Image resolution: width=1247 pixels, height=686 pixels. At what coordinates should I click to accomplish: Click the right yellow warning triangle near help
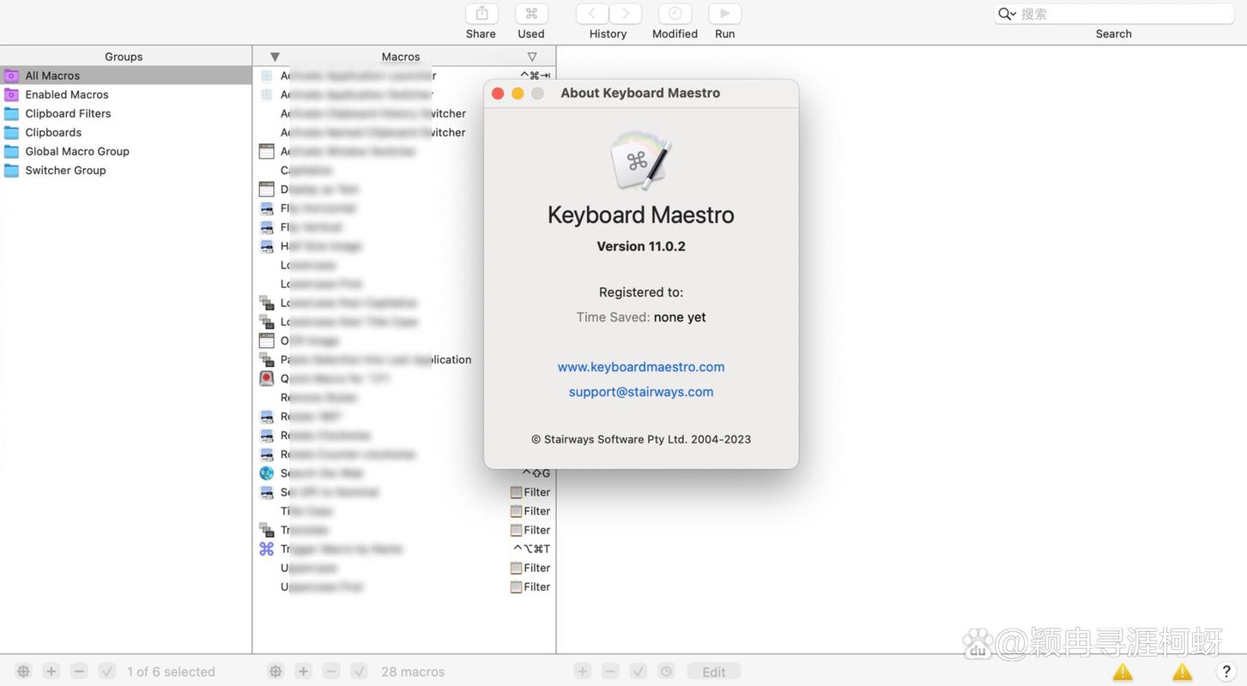1183,671
